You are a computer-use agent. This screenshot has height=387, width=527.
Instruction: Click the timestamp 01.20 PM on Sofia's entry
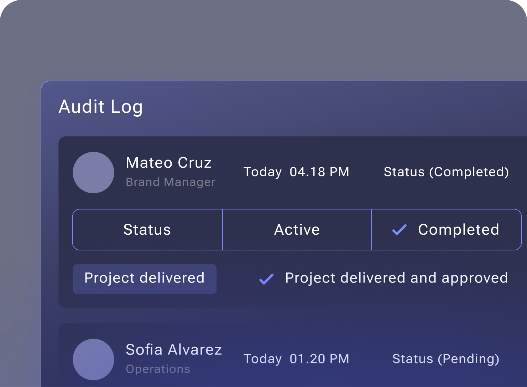point(319,359)
